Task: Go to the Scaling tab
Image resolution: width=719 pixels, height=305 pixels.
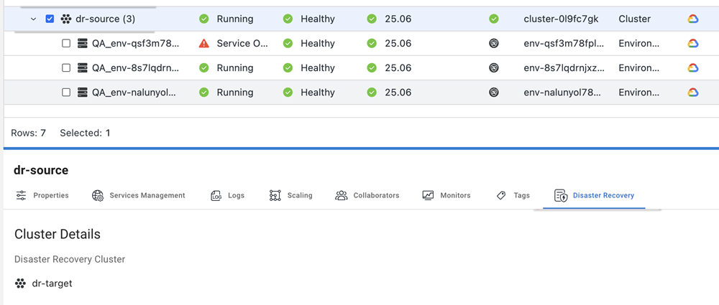Action: click(291, 195)
